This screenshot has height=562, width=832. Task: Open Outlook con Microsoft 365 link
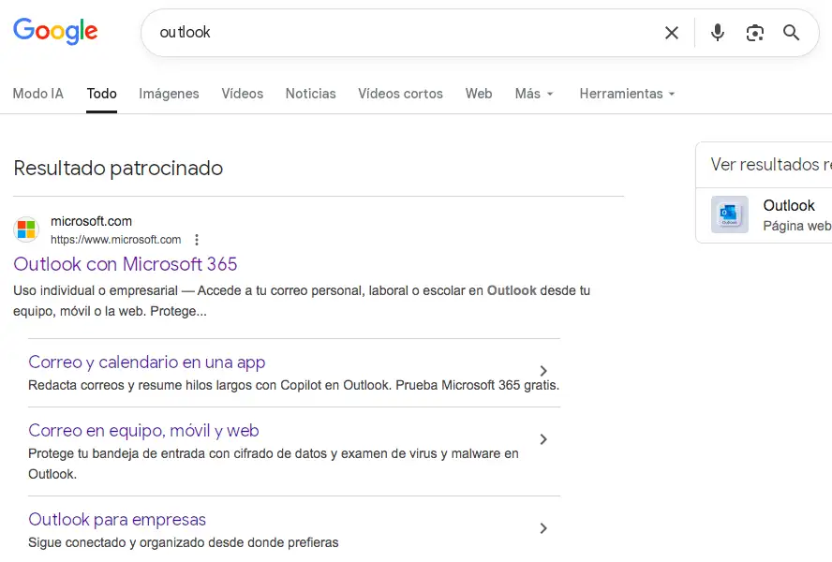pos(126,264)
